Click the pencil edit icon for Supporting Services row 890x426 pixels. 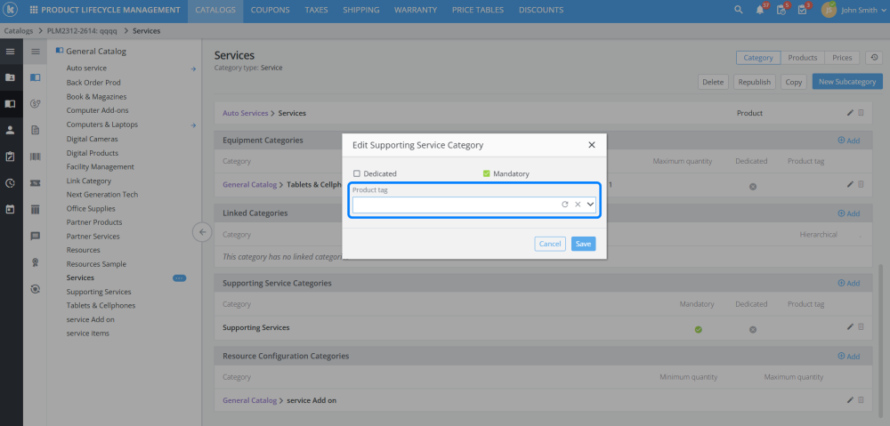coord(850,327)
